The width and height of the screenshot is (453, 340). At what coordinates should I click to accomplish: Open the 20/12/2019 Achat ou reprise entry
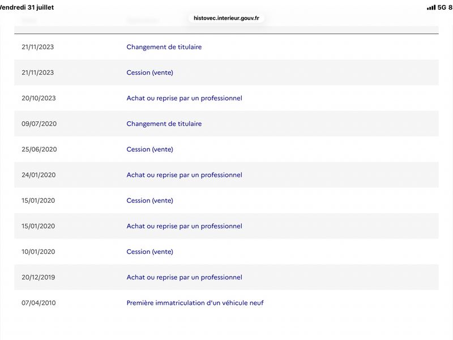(x=185, y=277)
